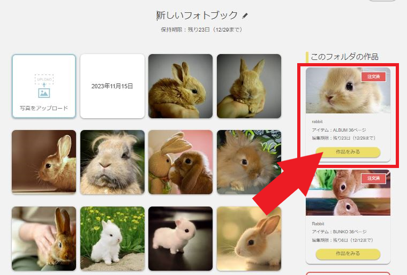Select the tan and white rabbit profile photo
407x275 pixels.
(x=249, y=239)
